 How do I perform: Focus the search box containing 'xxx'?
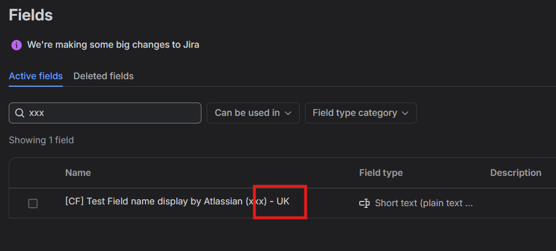(x=105, y=113)
